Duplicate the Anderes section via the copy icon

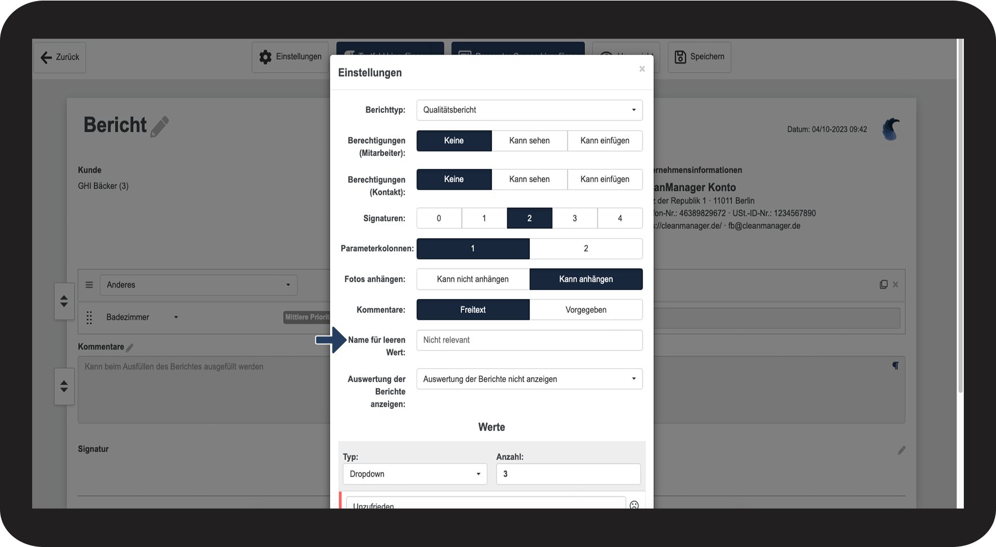[883, 284]
